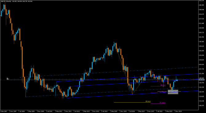
Task: Select the current price tag on price axis
Action: click(201, 80)
